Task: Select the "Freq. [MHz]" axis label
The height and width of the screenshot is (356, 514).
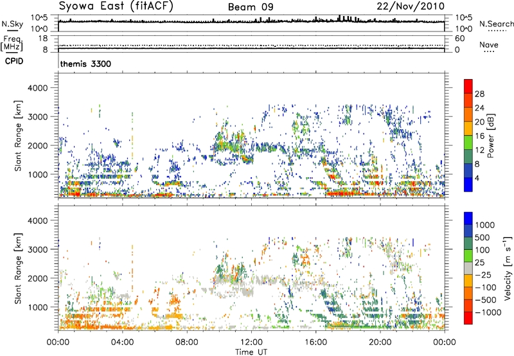Action: click(x=12, y=43)
